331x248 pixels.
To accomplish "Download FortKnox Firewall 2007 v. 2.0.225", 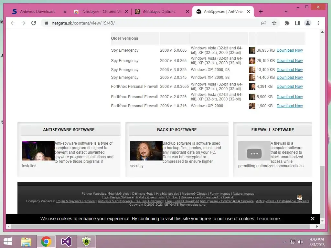I will 290,97.
